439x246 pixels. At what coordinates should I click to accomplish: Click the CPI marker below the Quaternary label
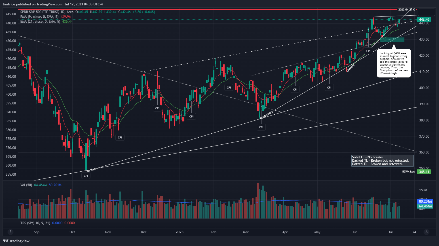[261, 127]
